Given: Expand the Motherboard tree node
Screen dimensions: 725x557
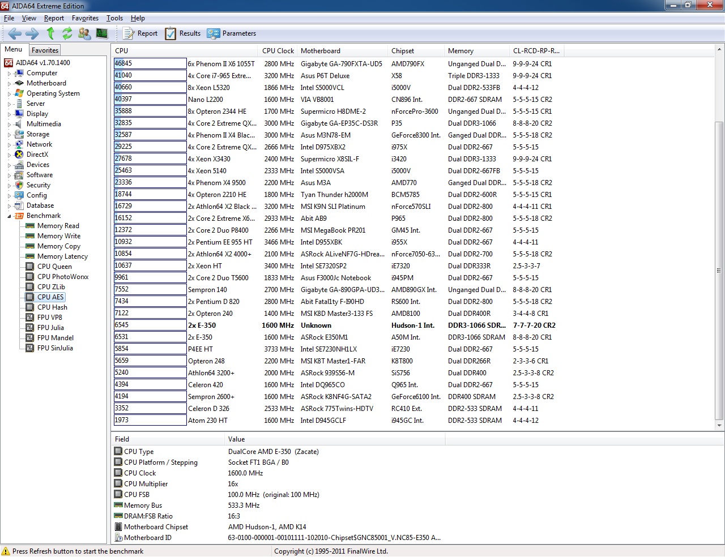Looking at the screenshot, I should point(9,84).
